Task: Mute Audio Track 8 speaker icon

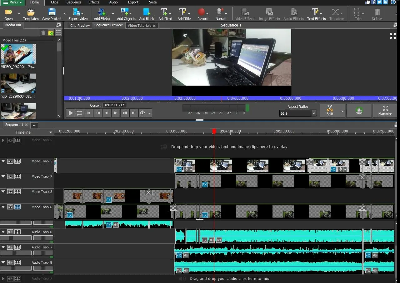Action: tap(10, 262)
